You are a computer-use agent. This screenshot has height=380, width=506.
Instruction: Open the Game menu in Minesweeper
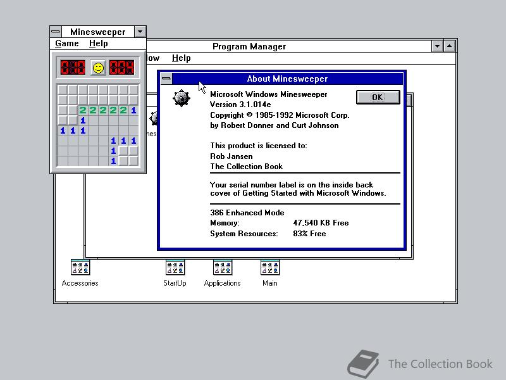pyautogui.click(x=67, y=43)
